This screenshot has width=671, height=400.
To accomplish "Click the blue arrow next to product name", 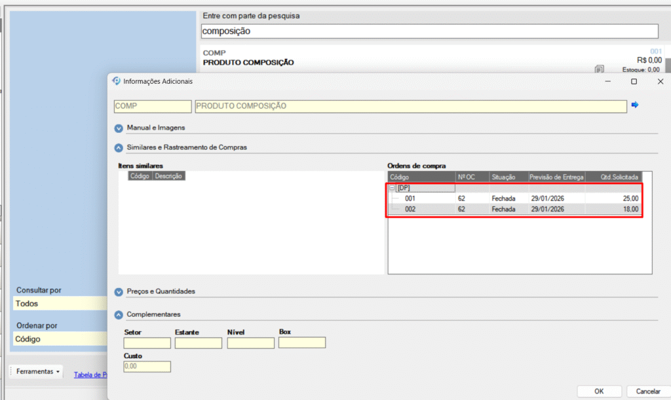I will tap(634, 105).
